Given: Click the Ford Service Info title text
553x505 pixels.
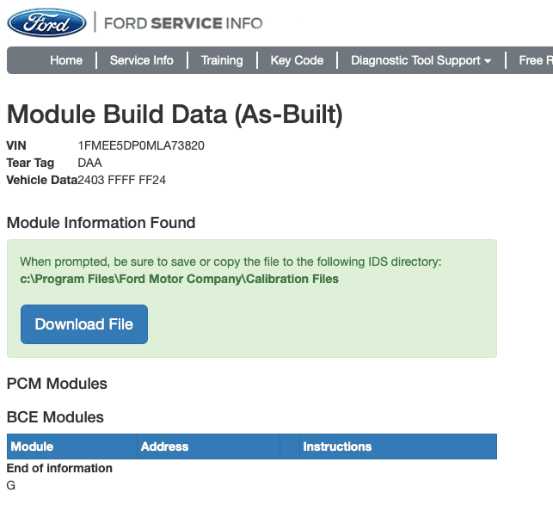Looking at the screenshot, I should pyautogui.click(x=183, y=23).
